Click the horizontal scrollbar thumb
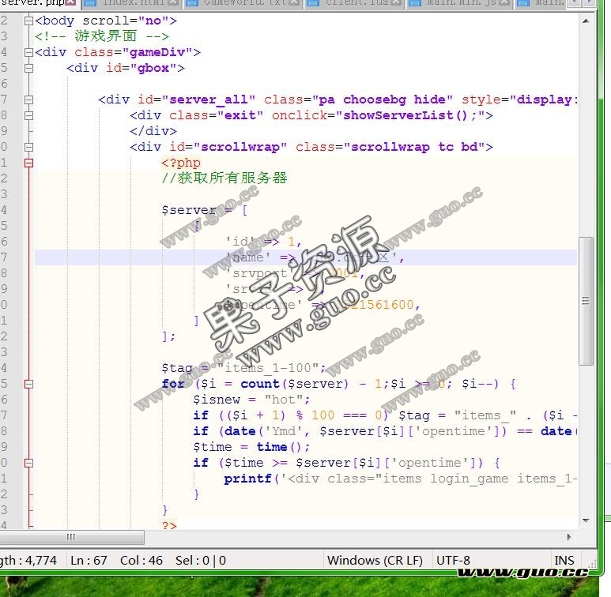This screenshot has width=611, height=597. click(71, 537)
